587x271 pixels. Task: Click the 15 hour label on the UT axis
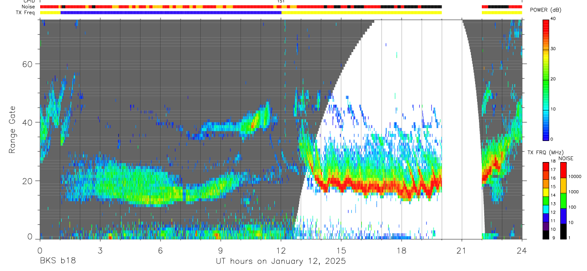[x=341, y=249]
